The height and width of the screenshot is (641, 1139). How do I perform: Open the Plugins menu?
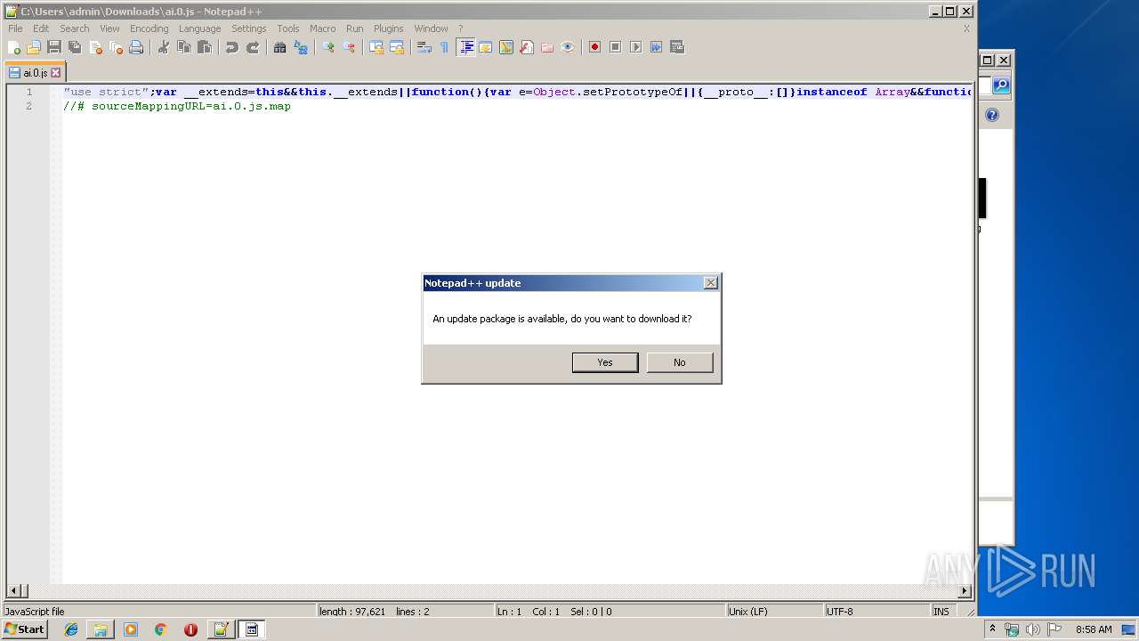tap(389, 28)
